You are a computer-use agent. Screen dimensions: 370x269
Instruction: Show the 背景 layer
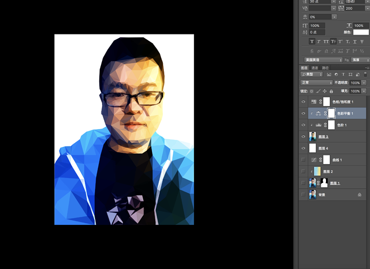303,195
